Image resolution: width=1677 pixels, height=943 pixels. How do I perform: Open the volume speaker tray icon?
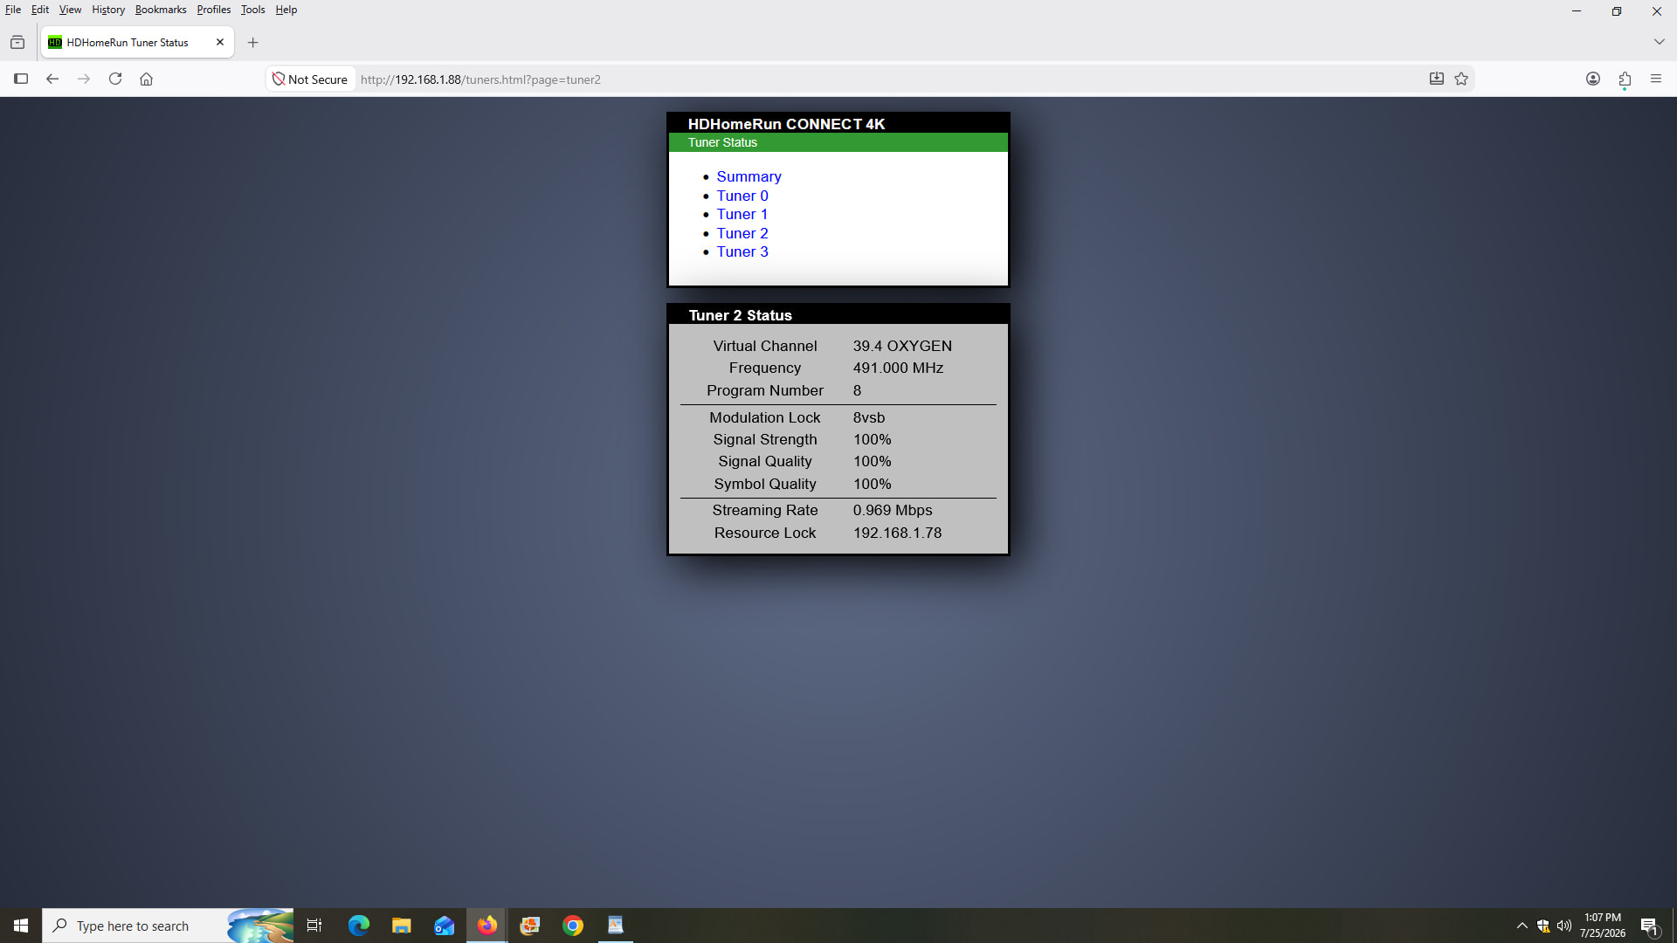click(1564, 926)
